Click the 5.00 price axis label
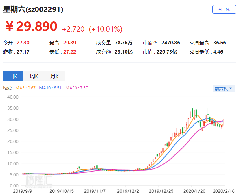 [14, 175]
